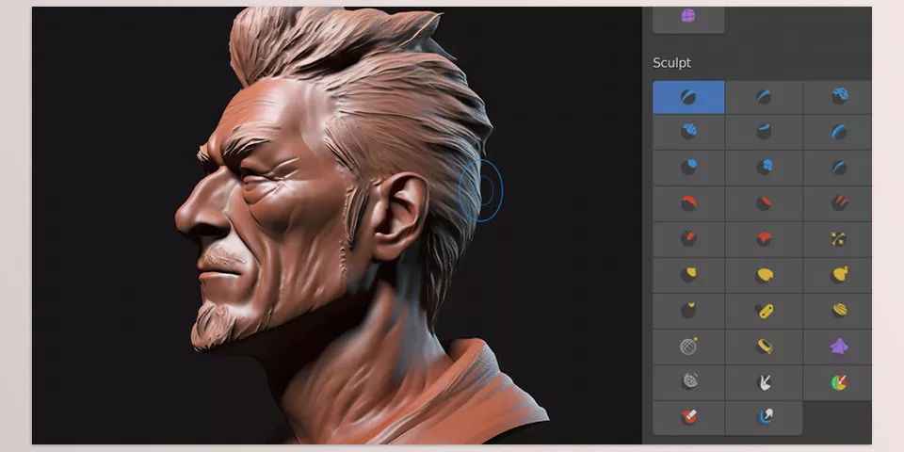Choose the Flatten brush
904x452 pixels.
point(764,203)
